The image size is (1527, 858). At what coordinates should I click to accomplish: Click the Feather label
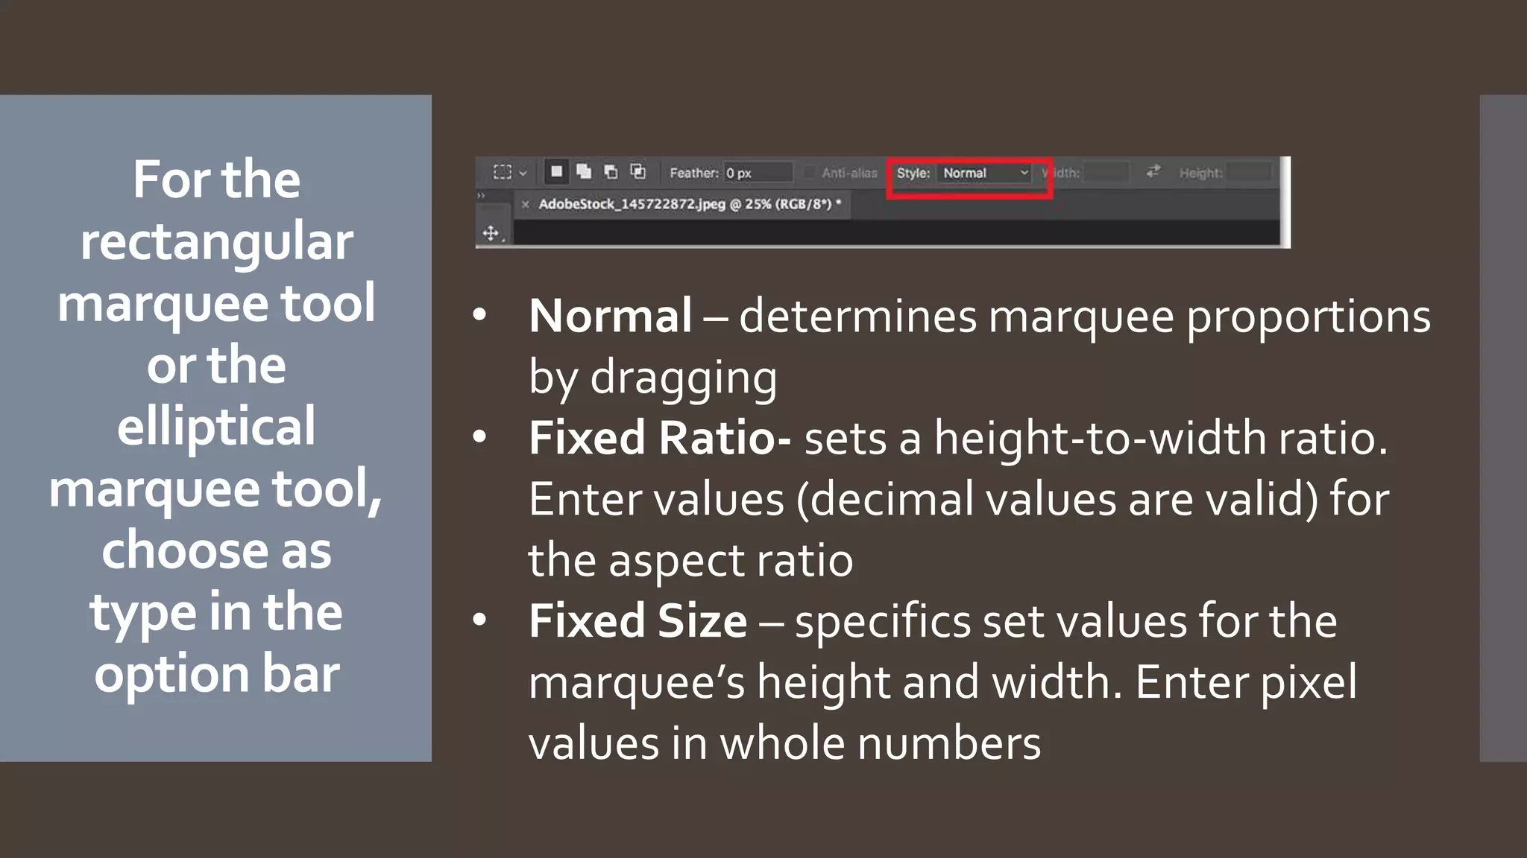693,173
